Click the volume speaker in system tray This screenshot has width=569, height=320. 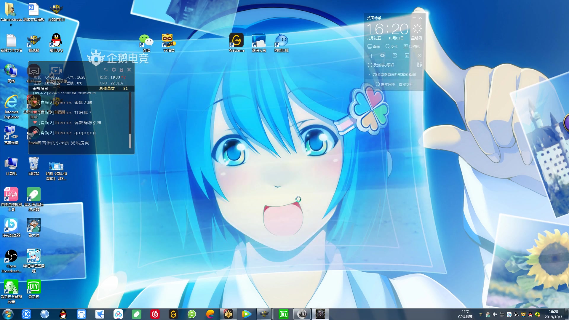[495, 314]
